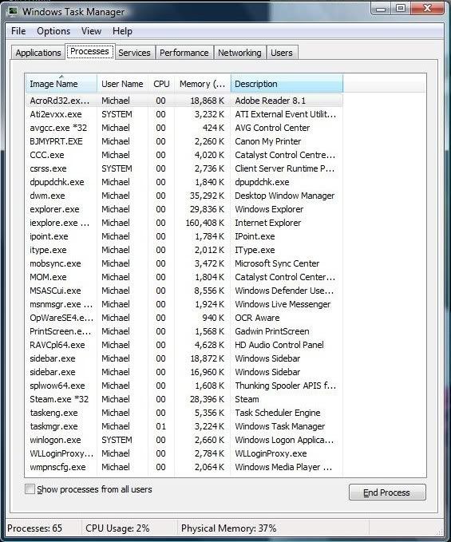Select the mobsync.exe process
The height and width of the screenshot is (542, 451).
[x=184, y=263]
